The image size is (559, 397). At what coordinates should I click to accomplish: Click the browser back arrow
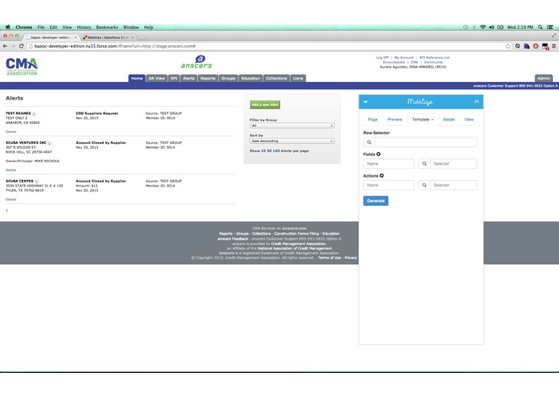pyautogui.click(x=5, y=47)
